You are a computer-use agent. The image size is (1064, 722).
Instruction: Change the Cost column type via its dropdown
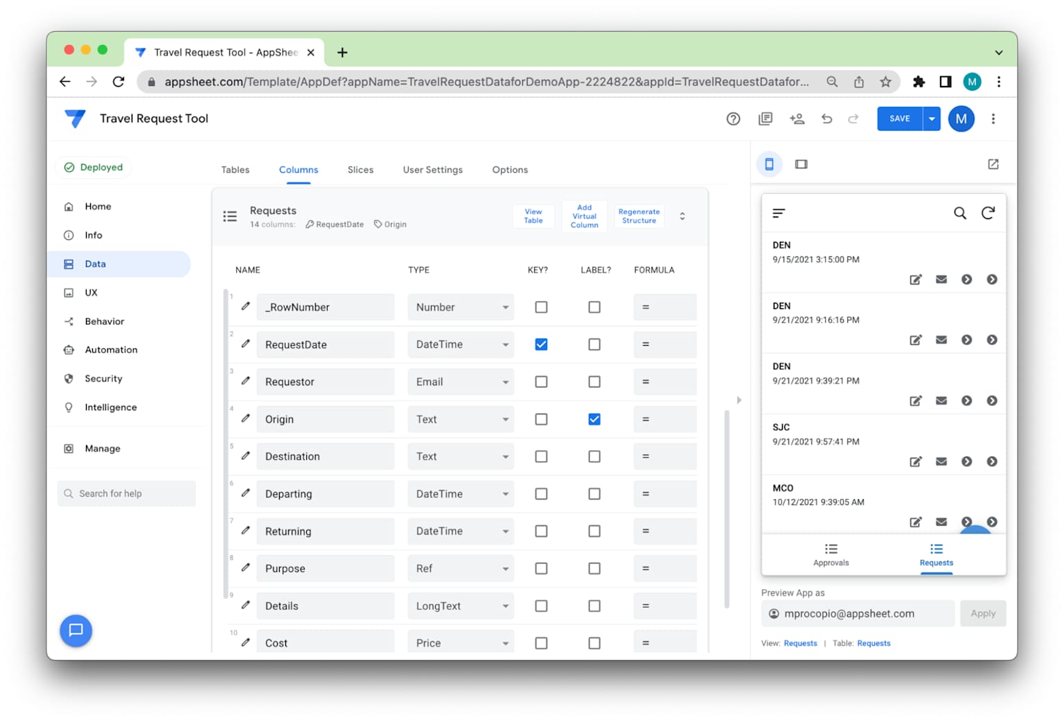click(506, 642)
